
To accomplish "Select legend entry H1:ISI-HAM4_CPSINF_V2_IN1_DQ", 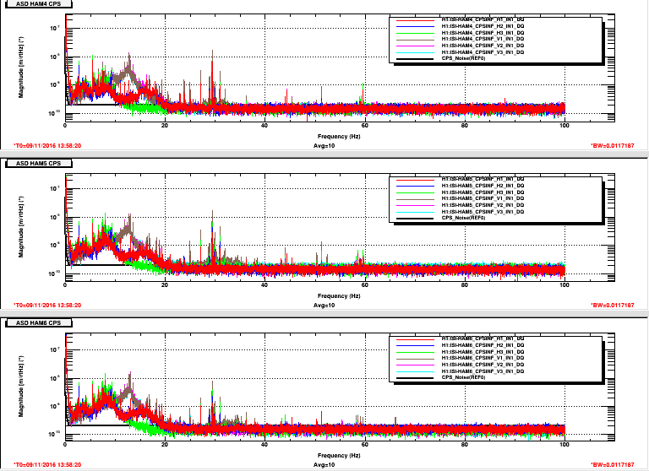I will pyautogui.click(x=483, y=46).
